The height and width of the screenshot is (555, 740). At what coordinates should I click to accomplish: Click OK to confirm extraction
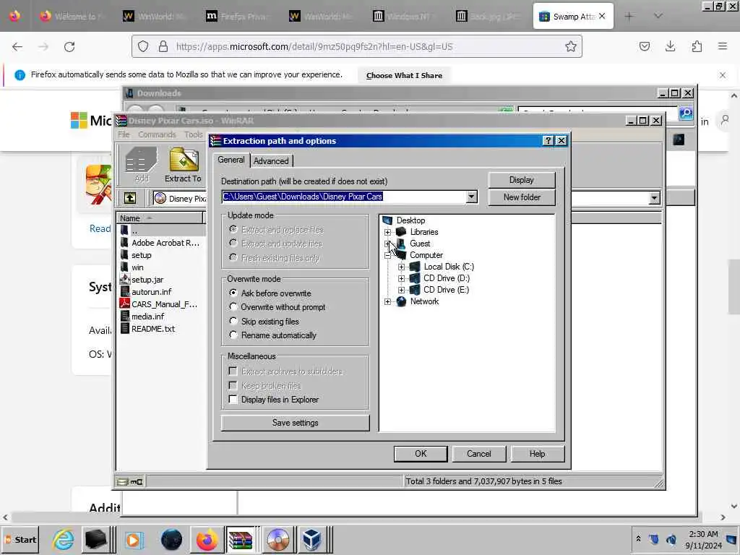421,454
